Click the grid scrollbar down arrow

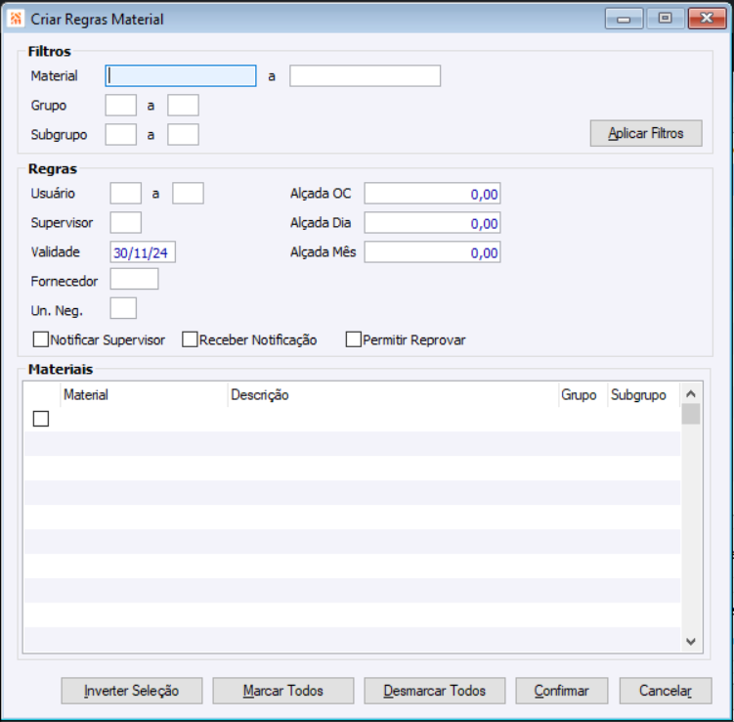(691, 642)
